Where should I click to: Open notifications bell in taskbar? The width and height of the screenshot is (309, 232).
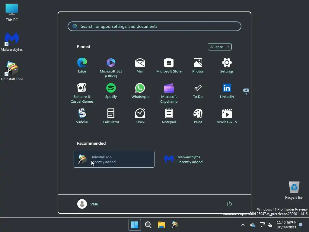pyautogui.click(x=301, y=225)
